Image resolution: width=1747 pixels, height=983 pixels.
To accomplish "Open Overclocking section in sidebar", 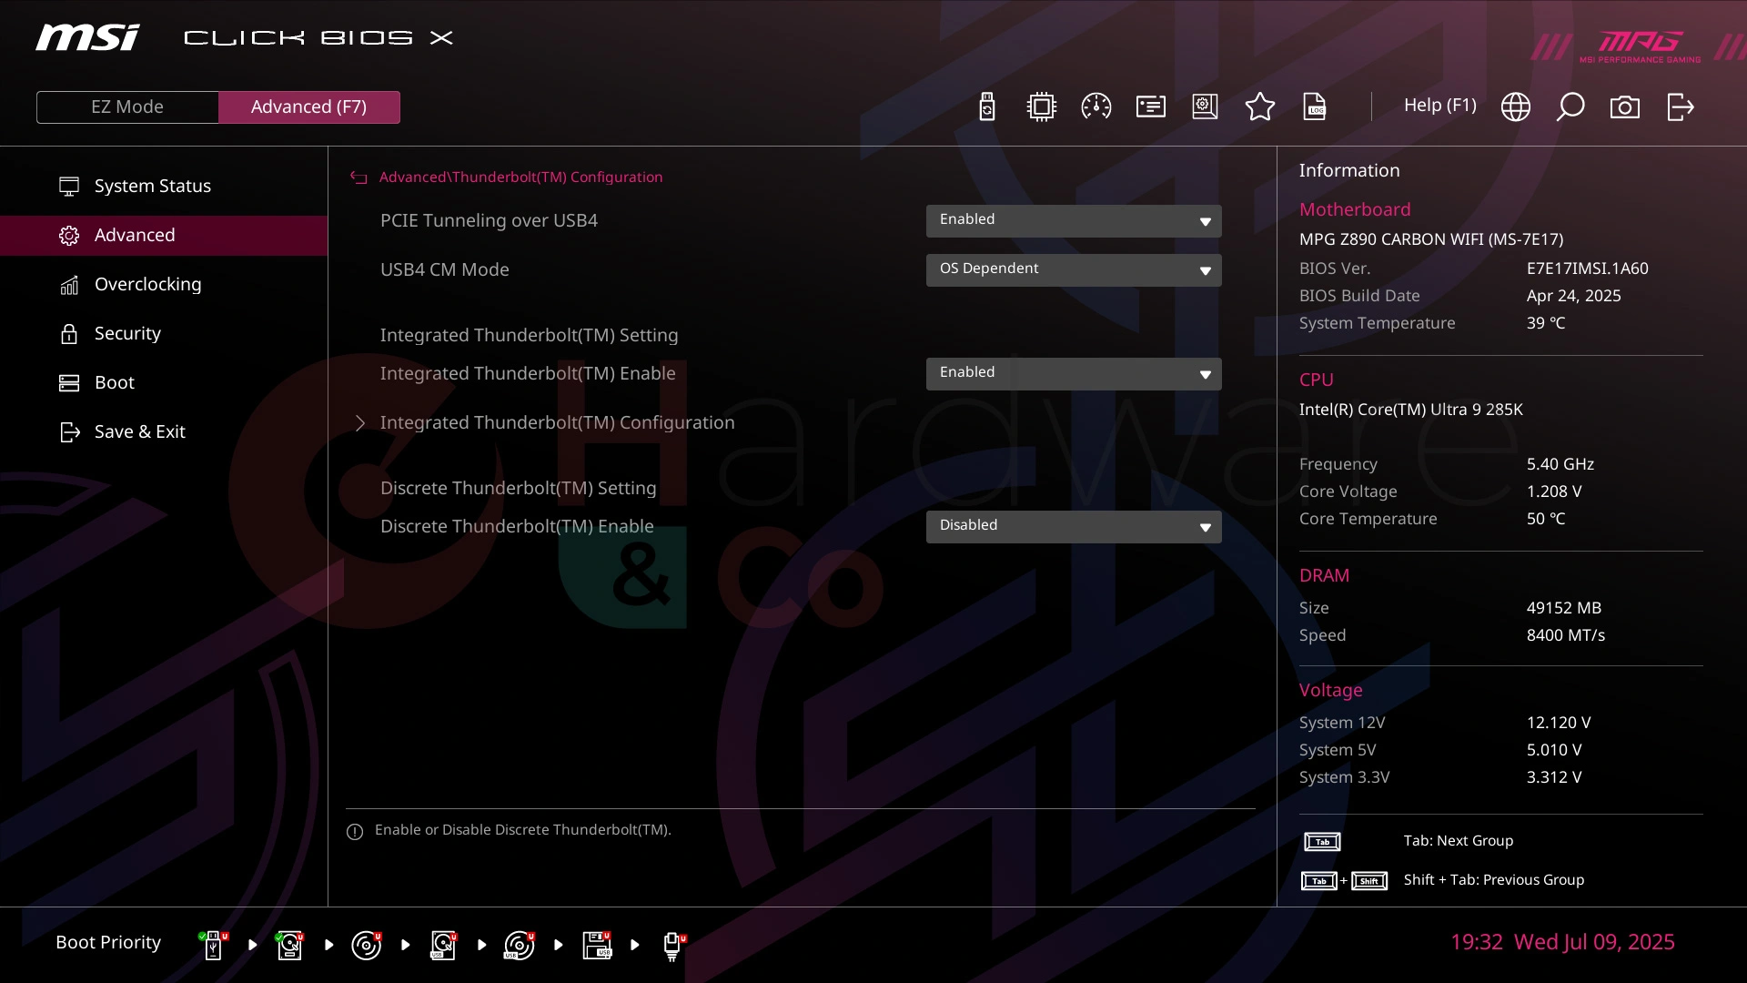I will point(164,284).
